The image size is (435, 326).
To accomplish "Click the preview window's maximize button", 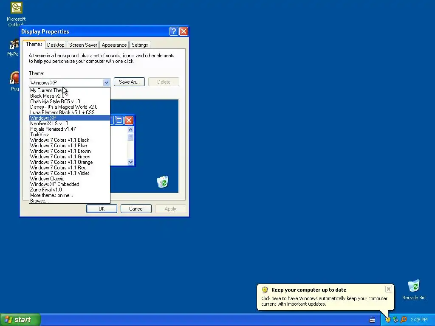I will pos(119,120).
